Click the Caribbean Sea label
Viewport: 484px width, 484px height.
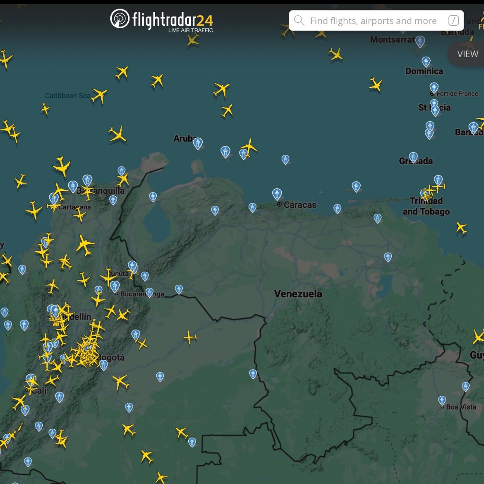point(67,96)
